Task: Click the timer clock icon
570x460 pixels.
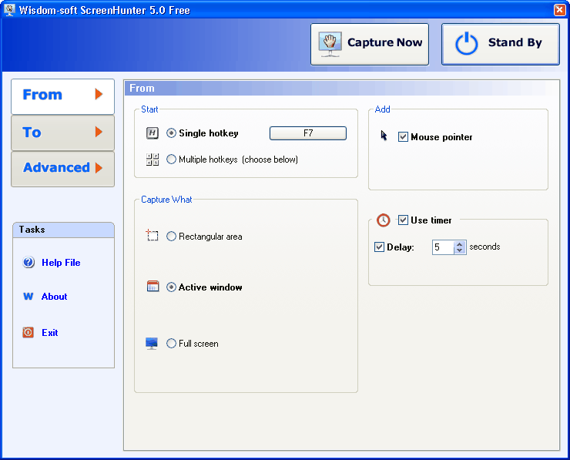Action: click(x=384, y=220)
